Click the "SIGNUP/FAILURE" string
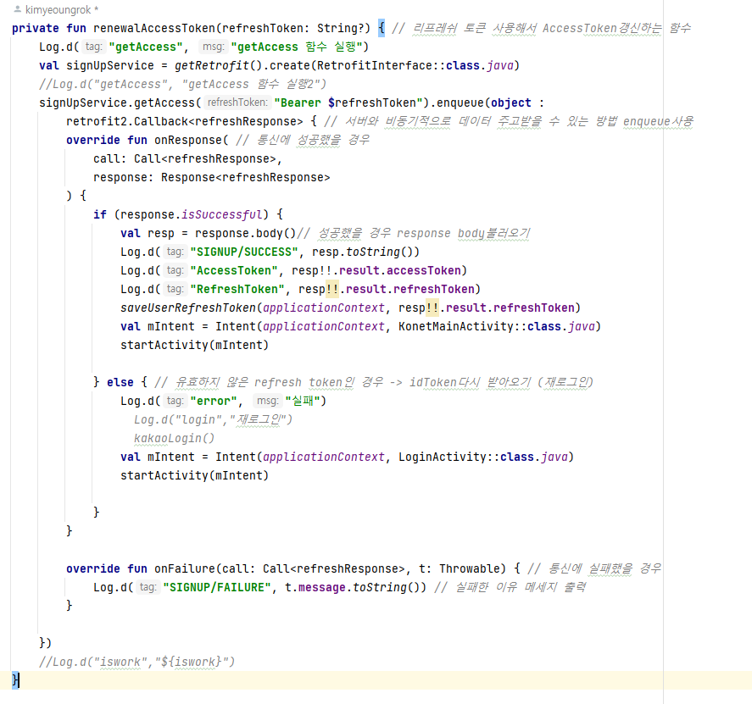This screenshot has height=704, width=752. [217, 588]
